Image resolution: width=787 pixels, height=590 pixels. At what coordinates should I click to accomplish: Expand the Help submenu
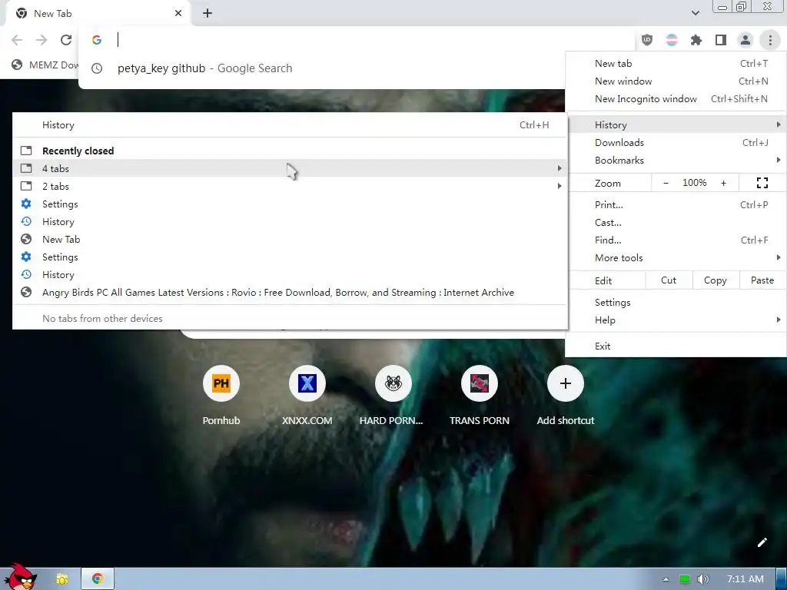676,320
